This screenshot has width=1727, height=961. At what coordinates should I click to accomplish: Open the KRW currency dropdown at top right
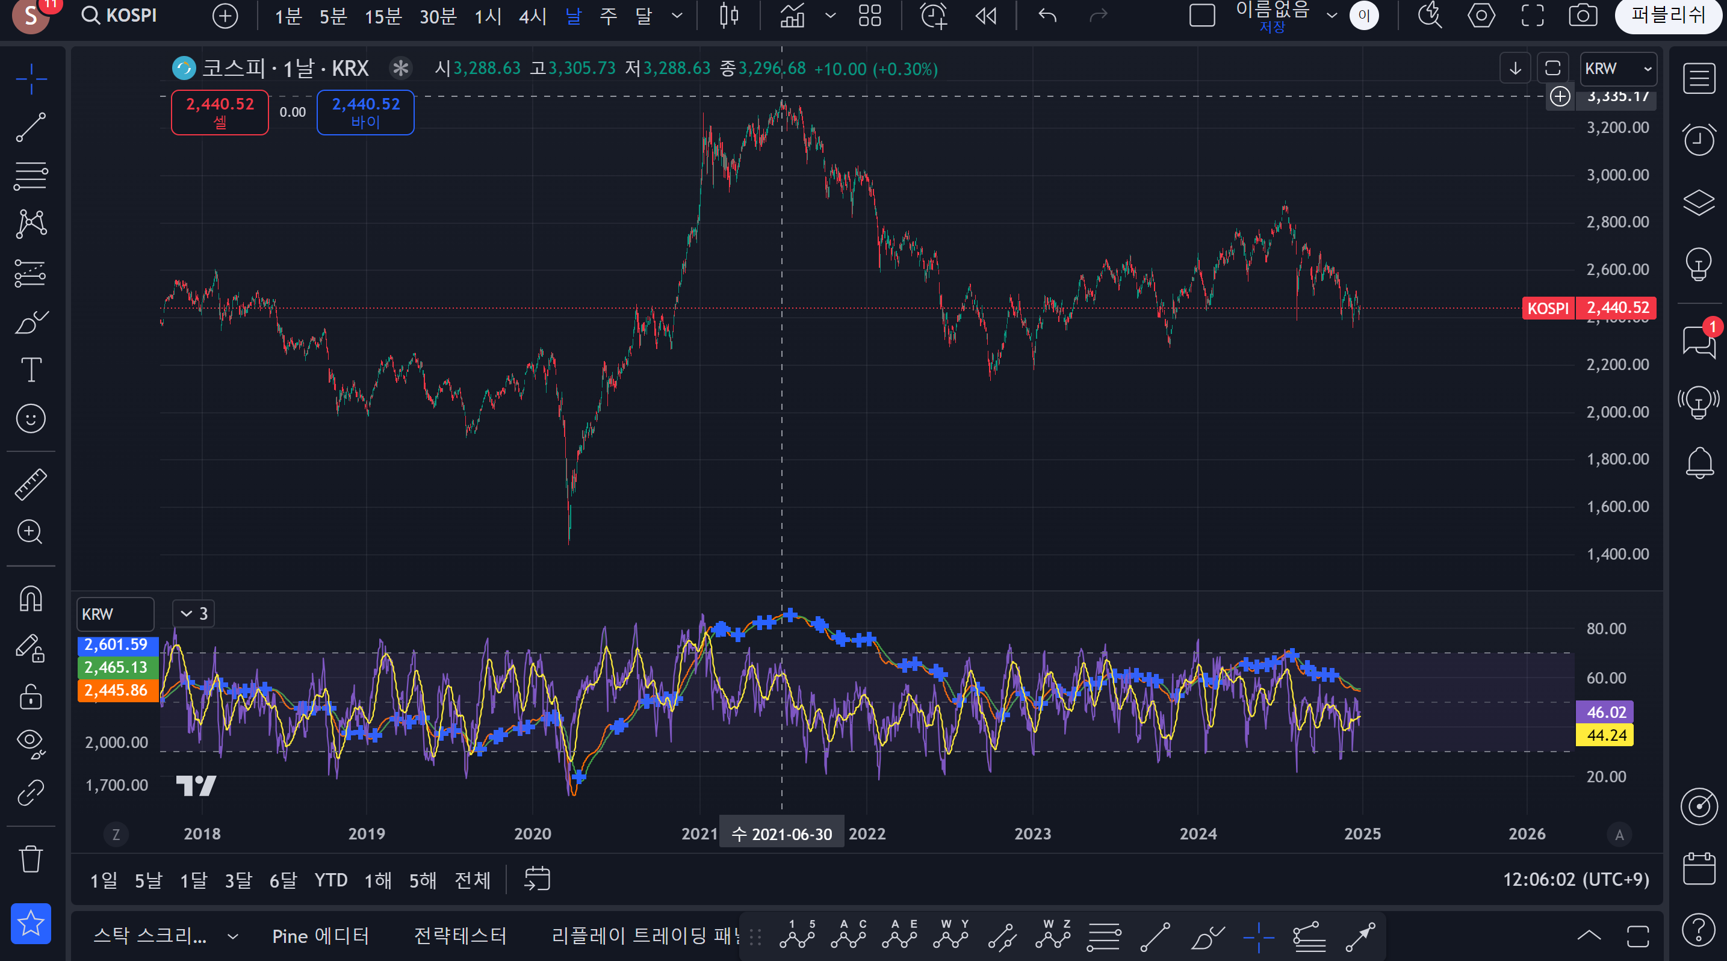[1617, 69]
